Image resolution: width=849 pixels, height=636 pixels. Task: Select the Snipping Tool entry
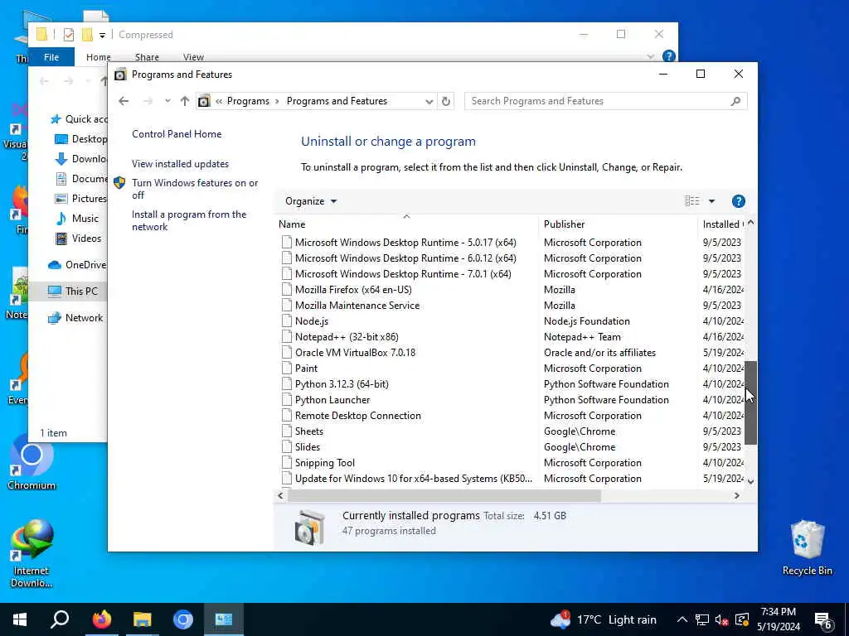(x=324, y=463)
